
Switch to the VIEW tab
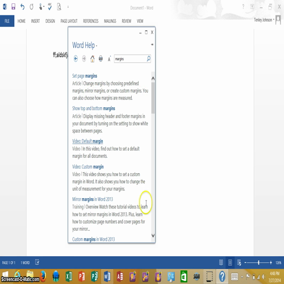tap(140, 21)
